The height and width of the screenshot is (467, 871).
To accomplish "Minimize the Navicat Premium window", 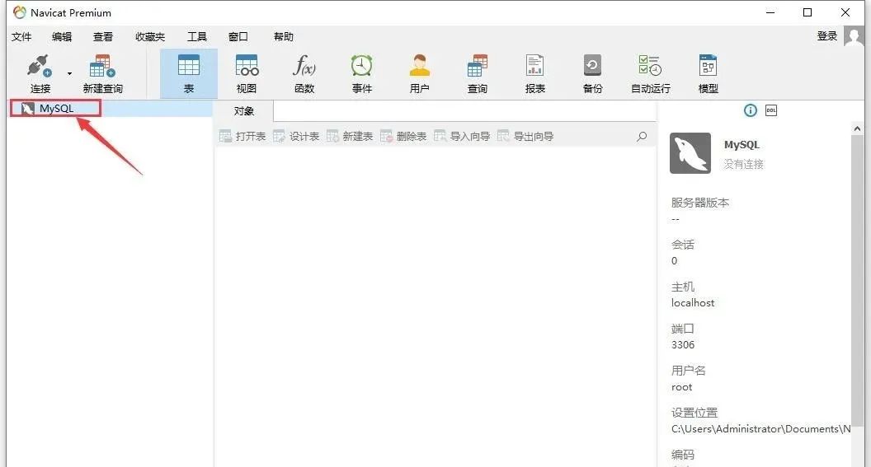I will (770, 12).
